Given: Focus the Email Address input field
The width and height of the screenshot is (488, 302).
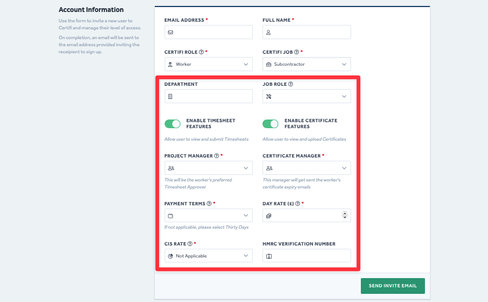Looking at the screenshot, I should pos(209,32).
